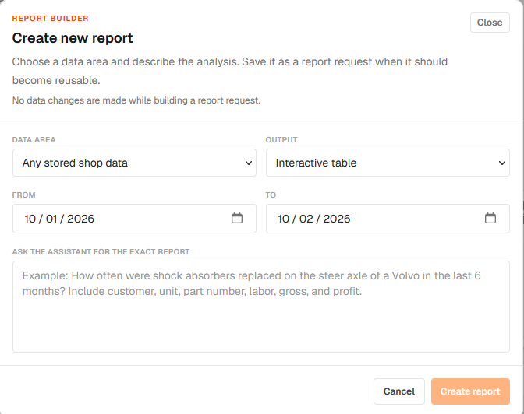Click the Cancel button
This screenshot has height=414, width=524.
[399, 391]
